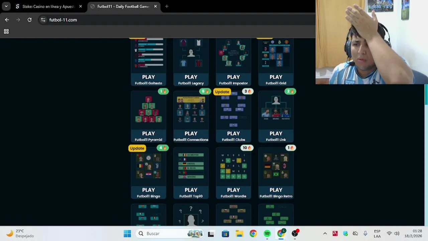This screenshot has height=241, width=428.
Task: Open the tab search dropdown
Action: coord(6,6)
